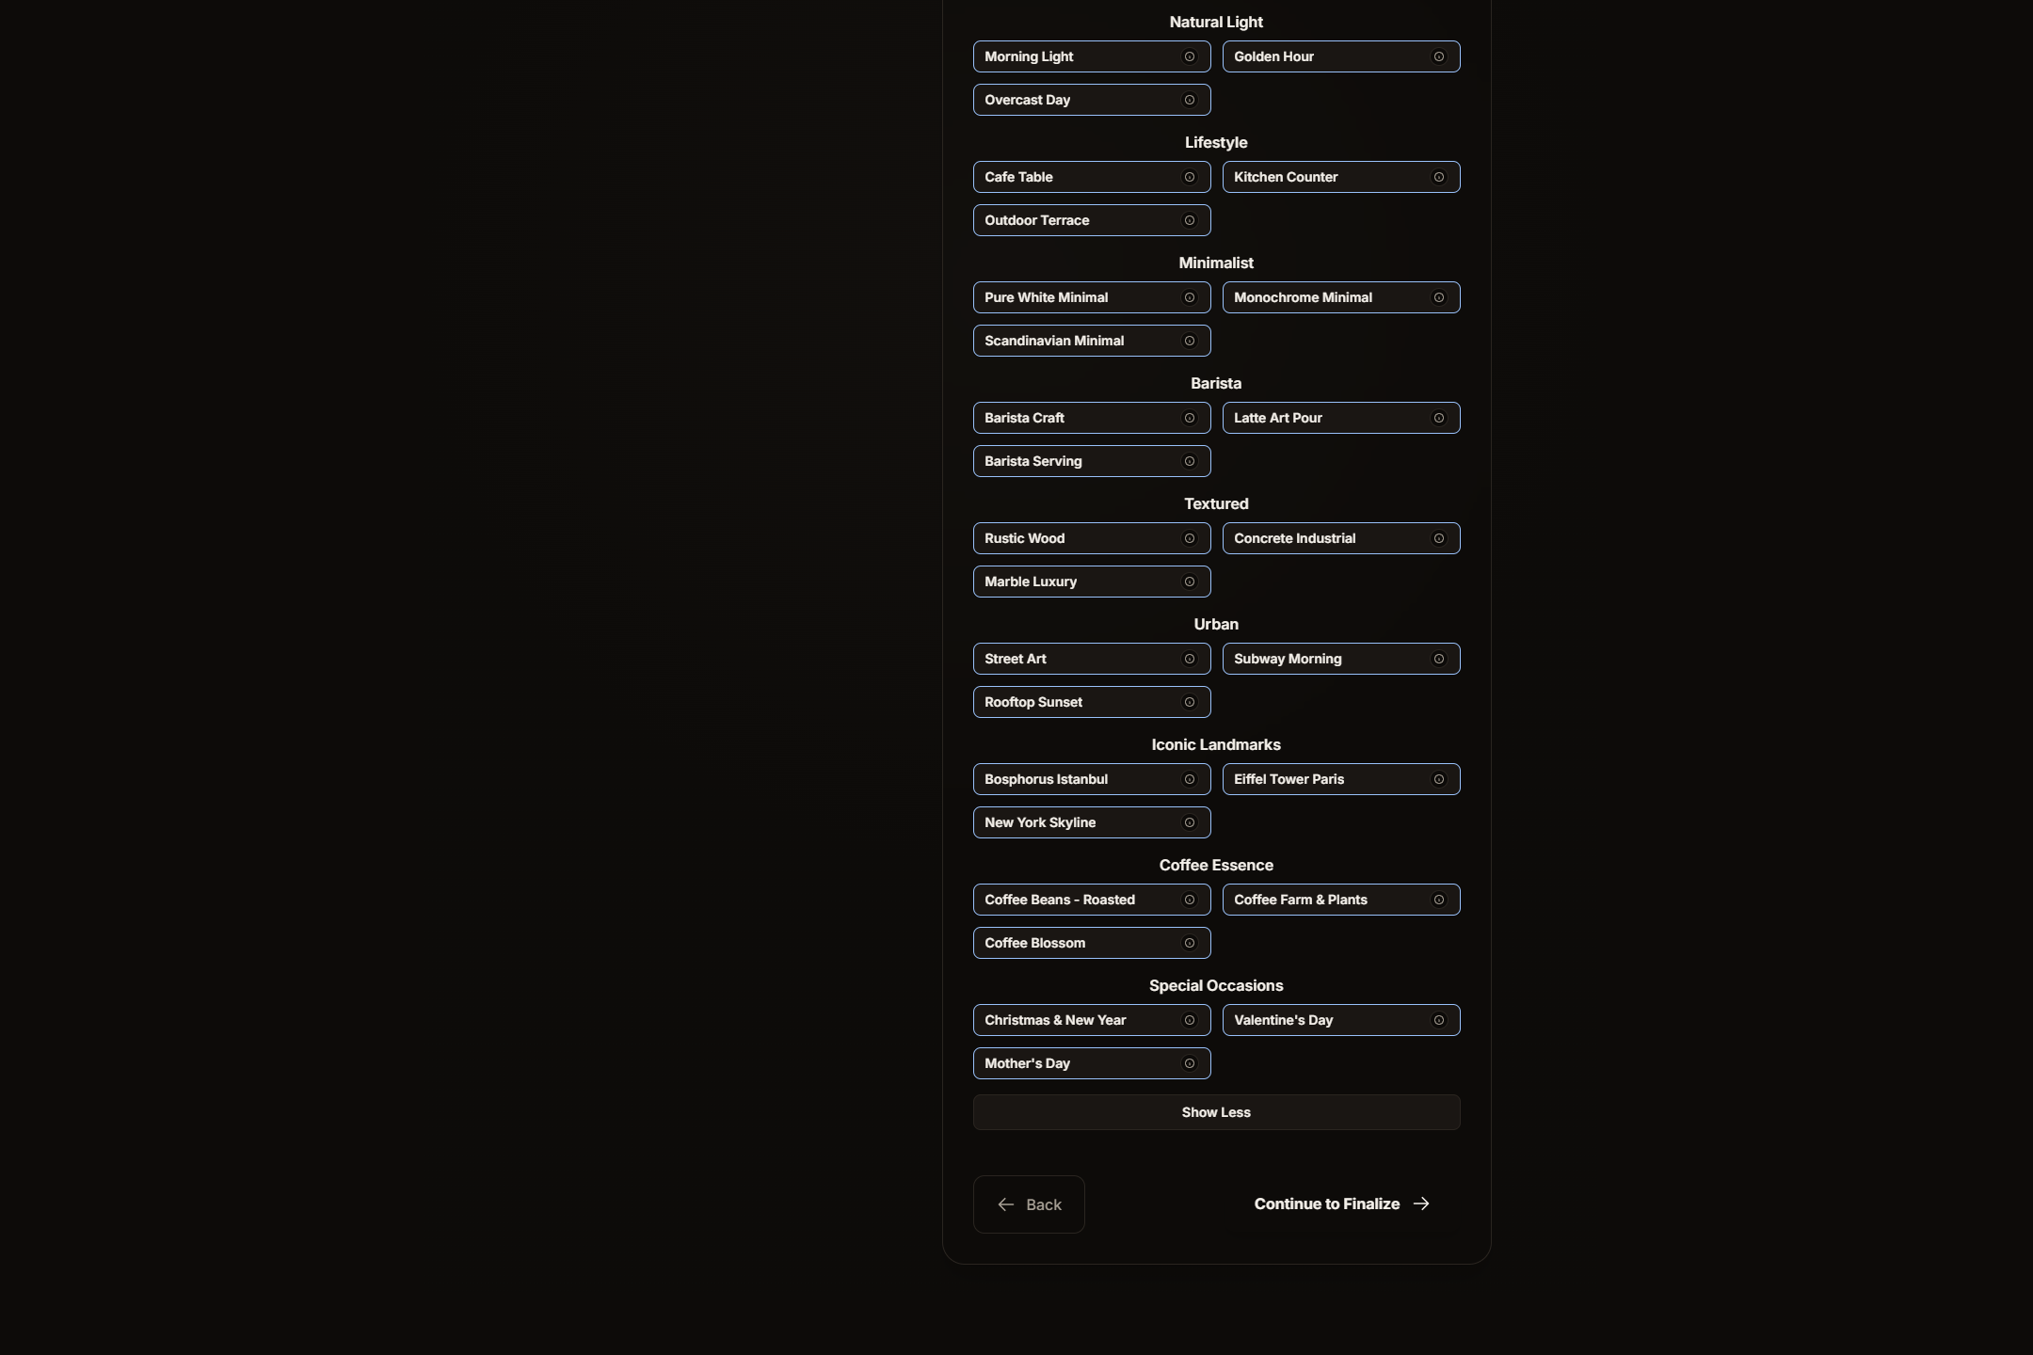2033x1355 pixels.
Task: Open the preview icon on Latte Art Pour
Action: [x=1439, y=418]
